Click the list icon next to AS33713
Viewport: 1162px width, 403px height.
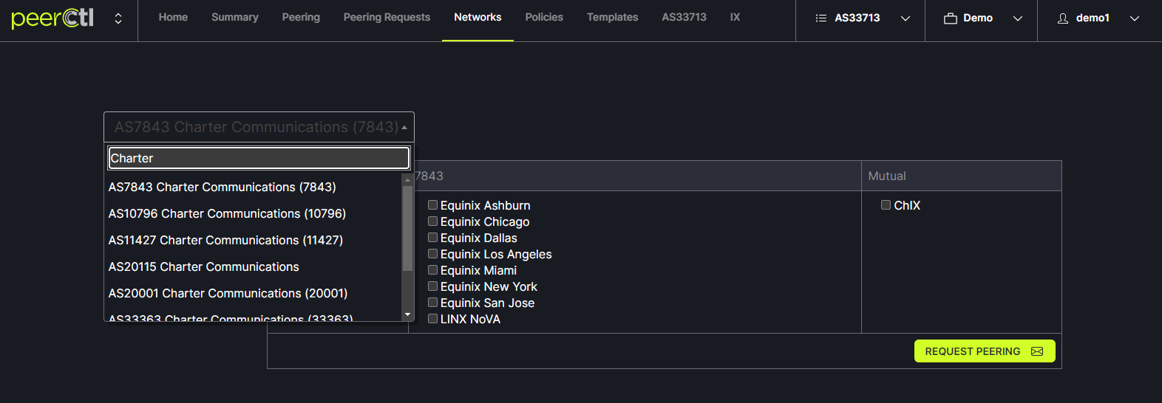(820, 18)
